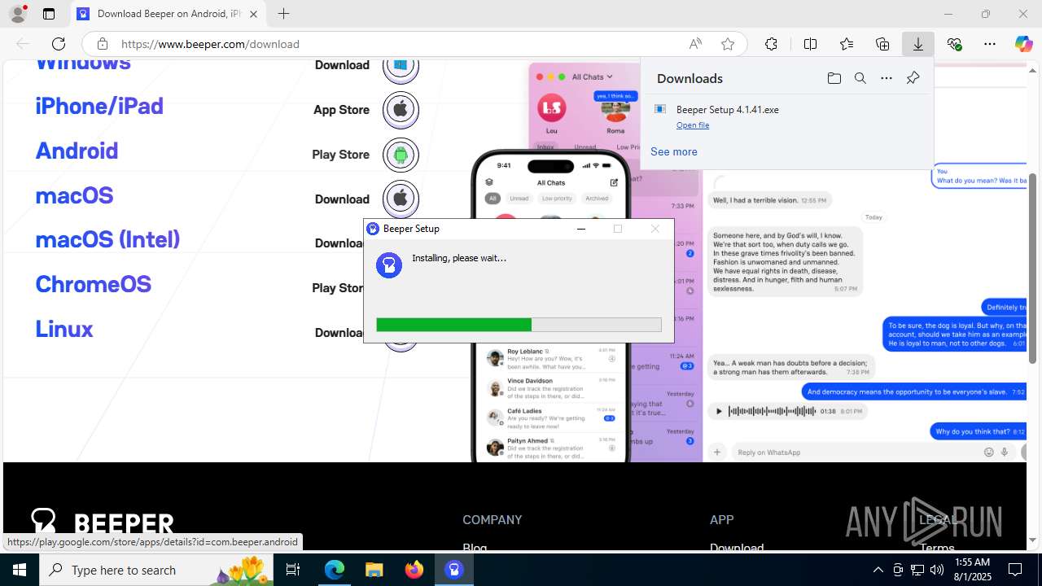Refresh the Beeper download page
1042x586 pixels.
point(59,44)
